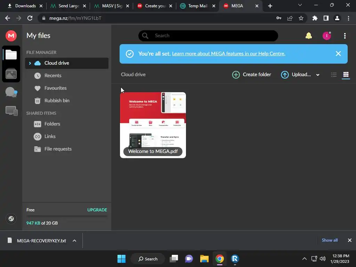The height and width of the screenshot is (267, 356).
Task: Open File Explorer from the taskbar
Action: point(204,259)
